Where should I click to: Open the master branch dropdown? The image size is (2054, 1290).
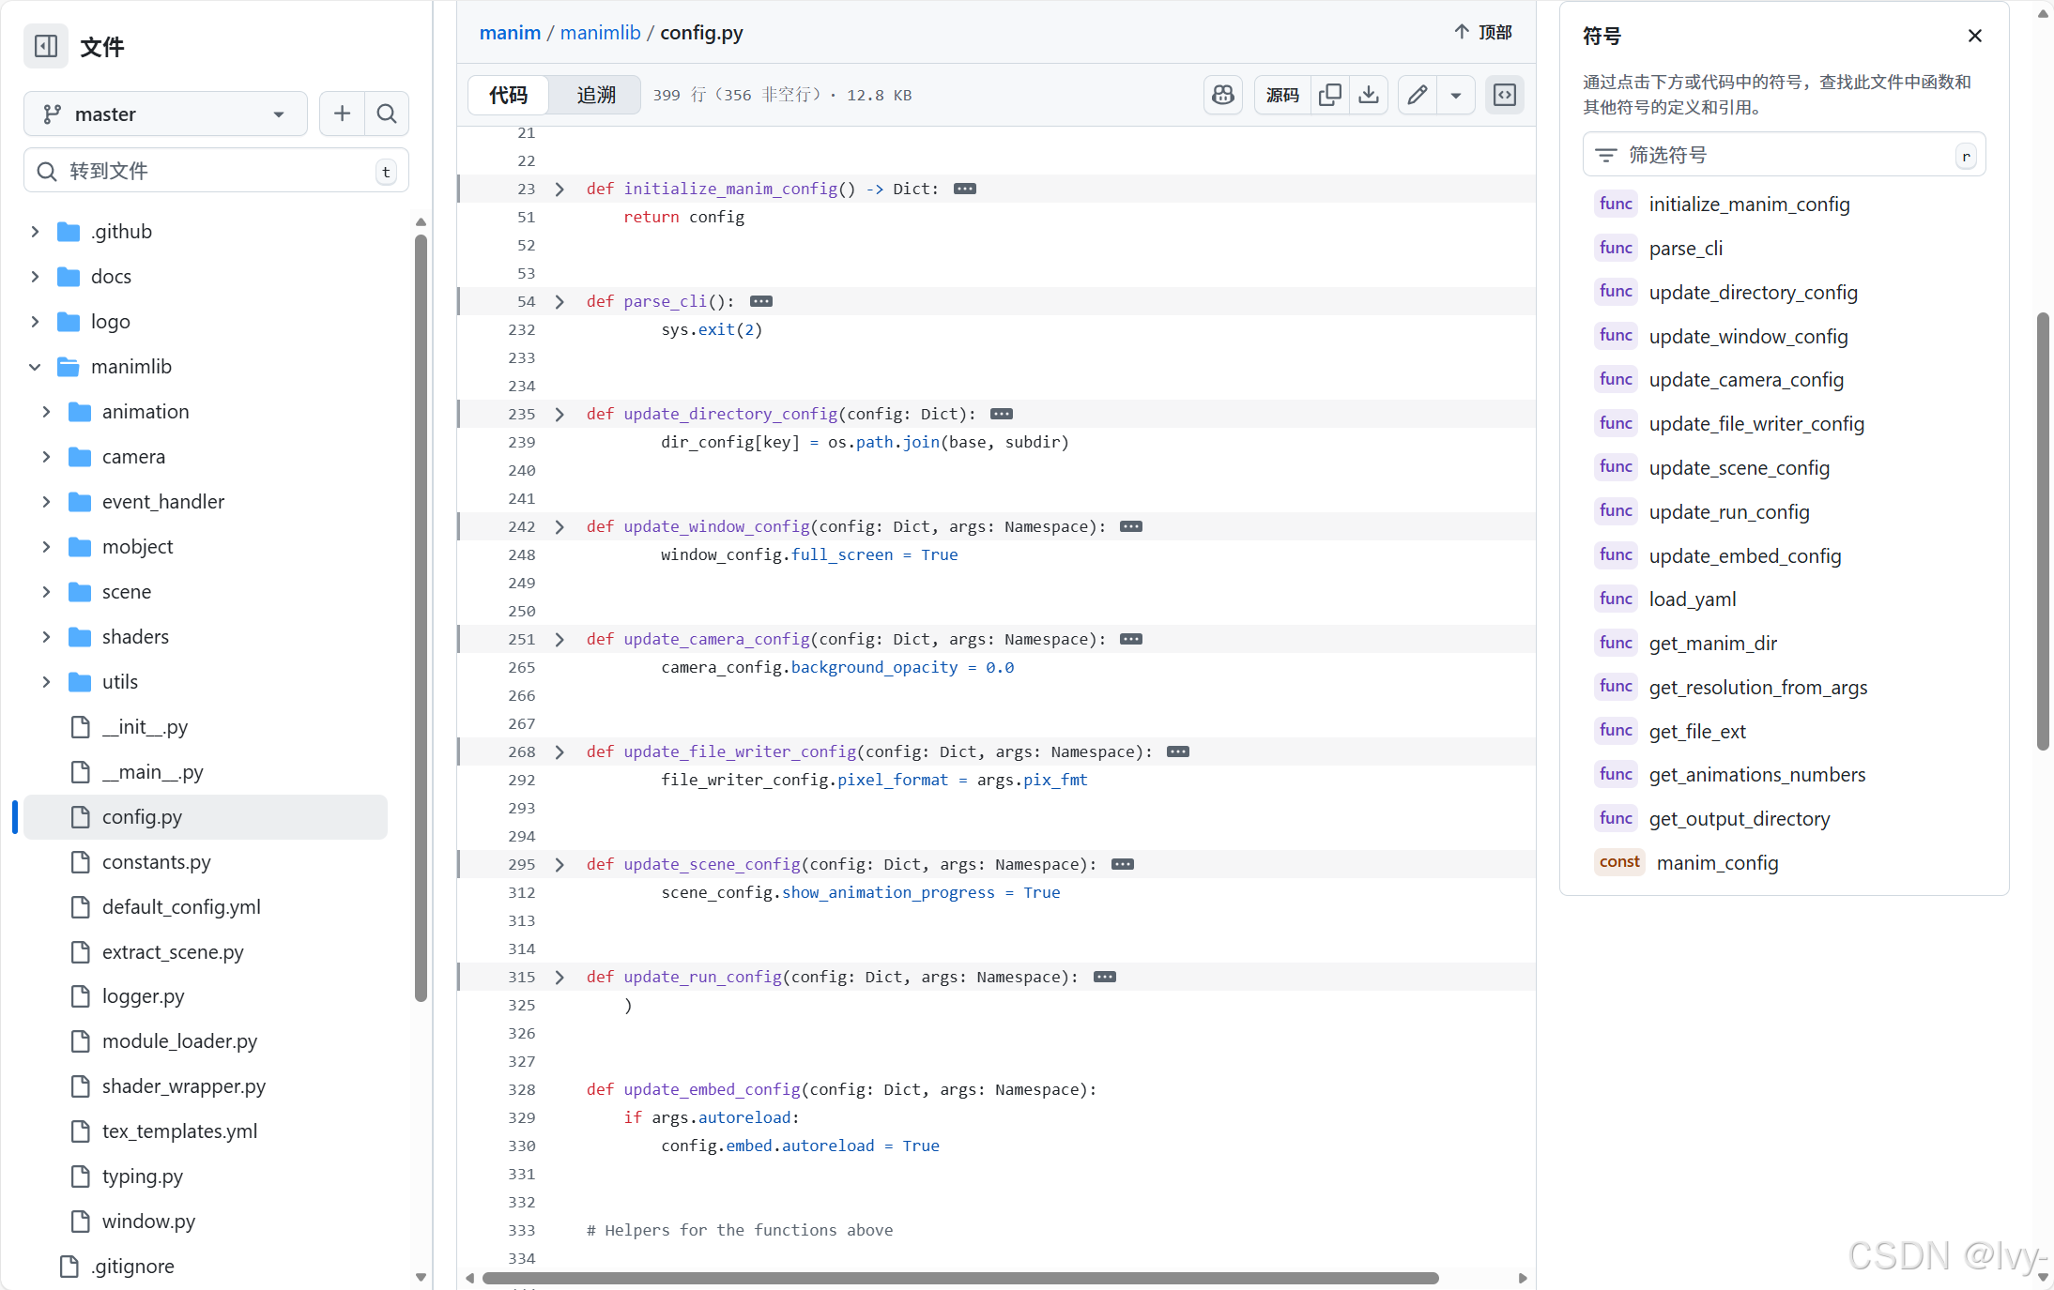coord(165,114)
